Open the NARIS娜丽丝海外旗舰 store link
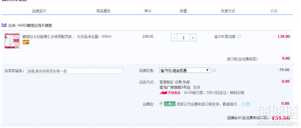Image resolution: width=301 pixels, height=128 pixels. point(35,25)
